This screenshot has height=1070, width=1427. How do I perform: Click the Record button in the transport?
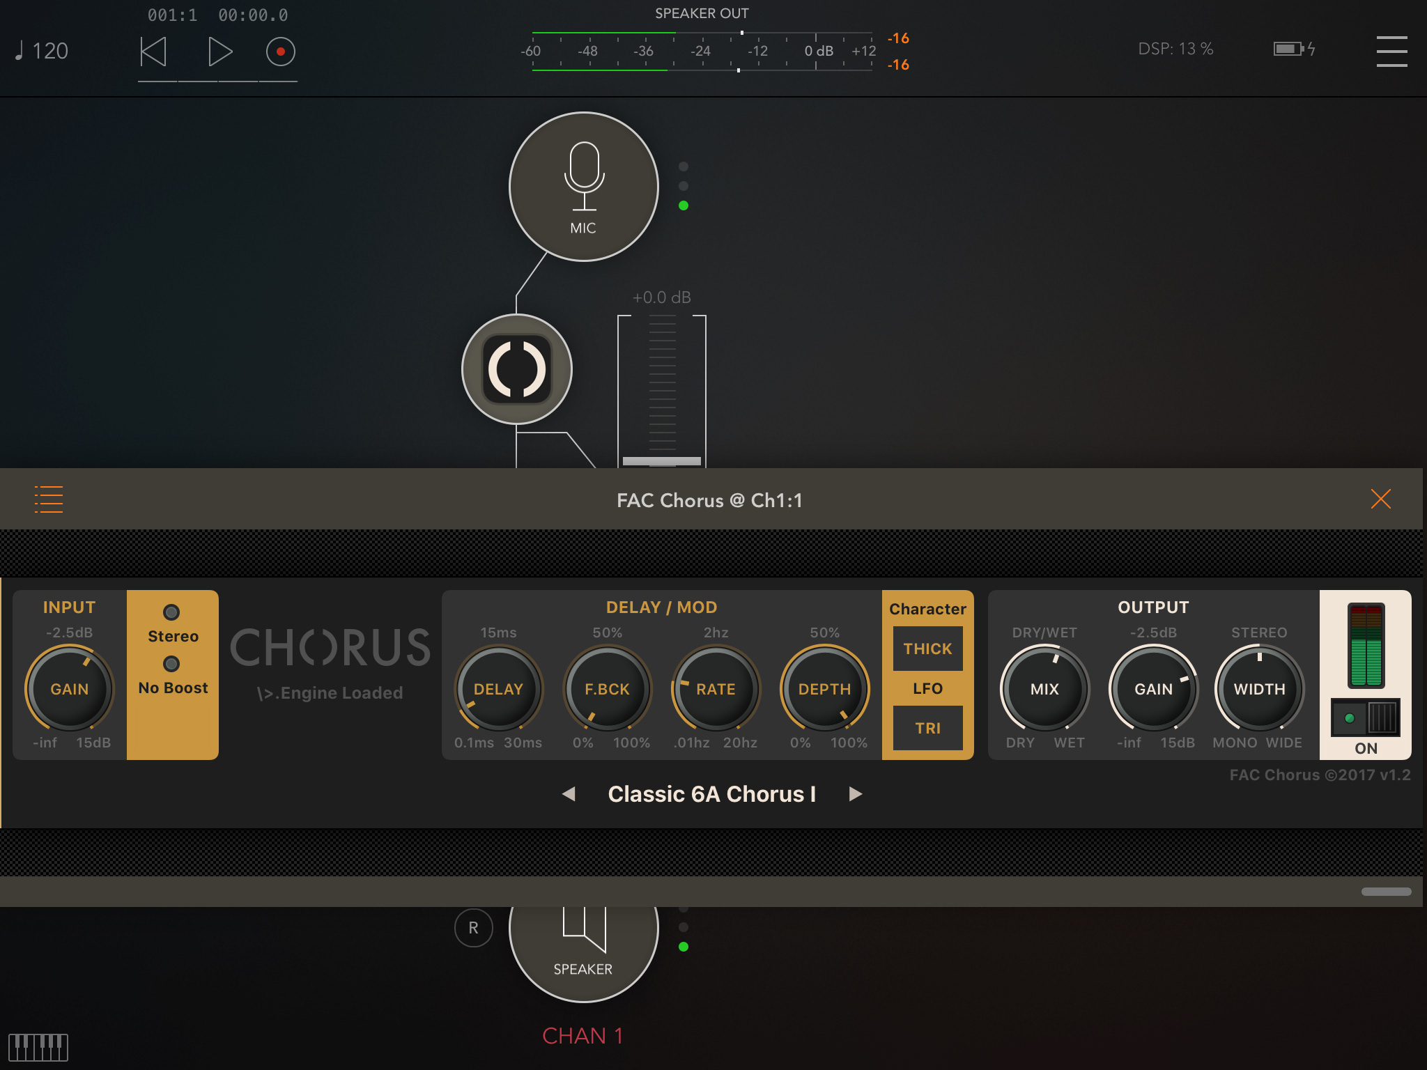coord(280,51)
